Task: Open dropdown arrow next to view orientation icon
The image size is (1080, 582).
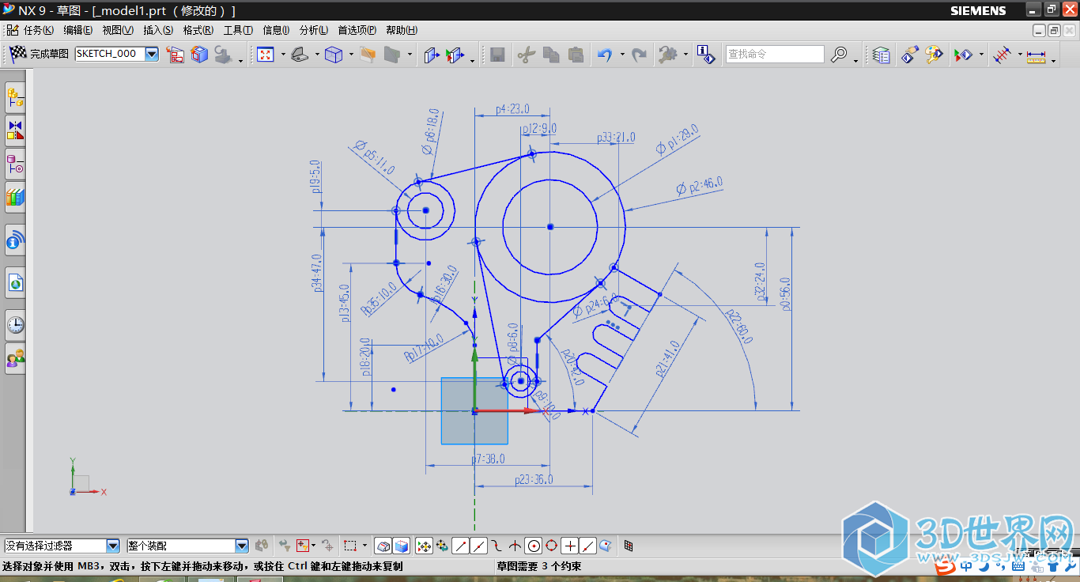Action: pyautogui.click(x=317, y=55)
